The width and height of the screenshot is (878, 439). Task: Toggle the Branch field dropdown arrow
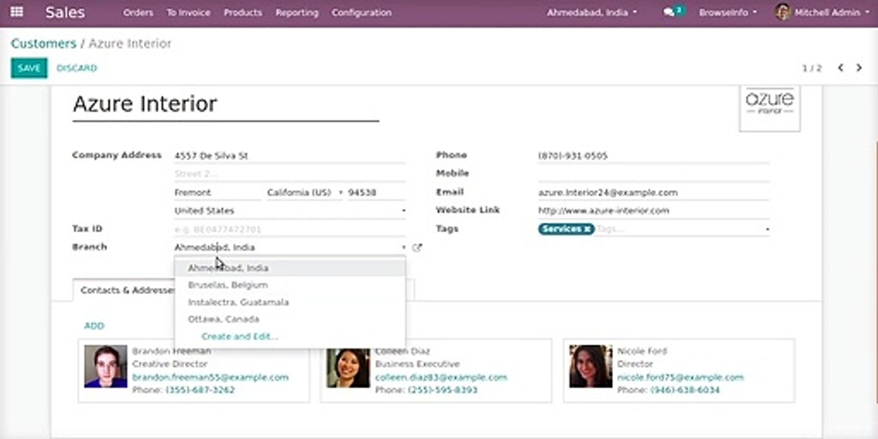[403, 248]
